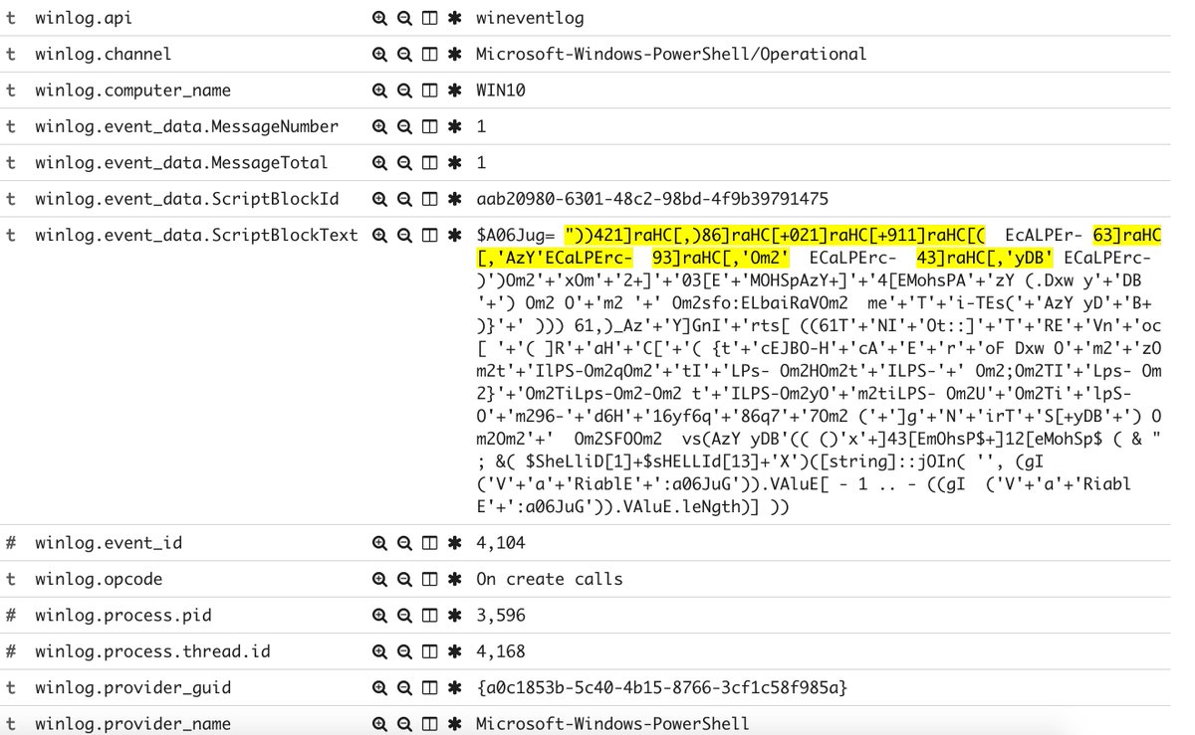The height and width of the screenshot is (735, 1195).
Task: Filter out the winlog.api value
Action: tap(404, 18)
